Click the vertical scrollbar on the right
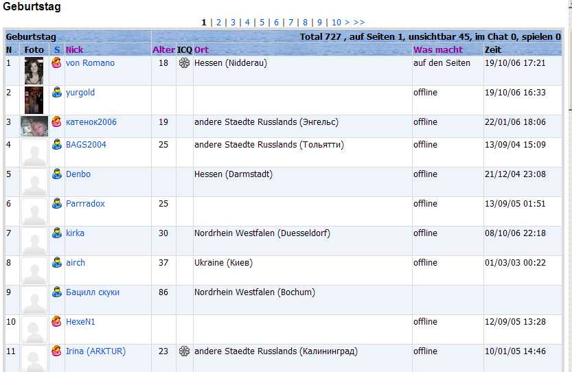572x372 pixels. pos(567,206)
